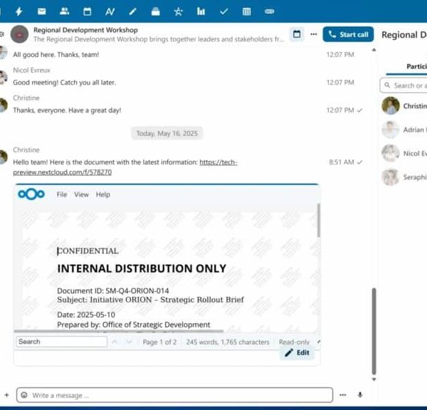The image size is (427, 410).
Task: Open the Notes pencil app icon
Action: point(132,11)
